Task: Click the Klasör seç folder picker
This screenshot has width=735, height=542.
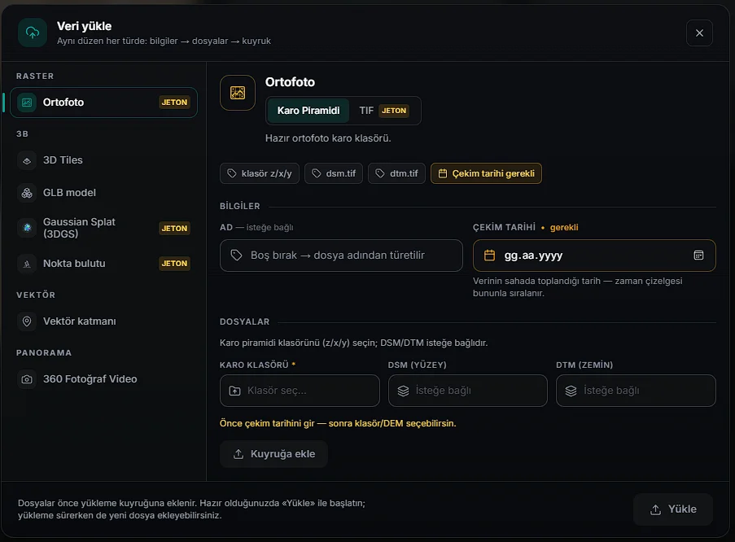Action: pyautogui.click(x=300, y=391)
